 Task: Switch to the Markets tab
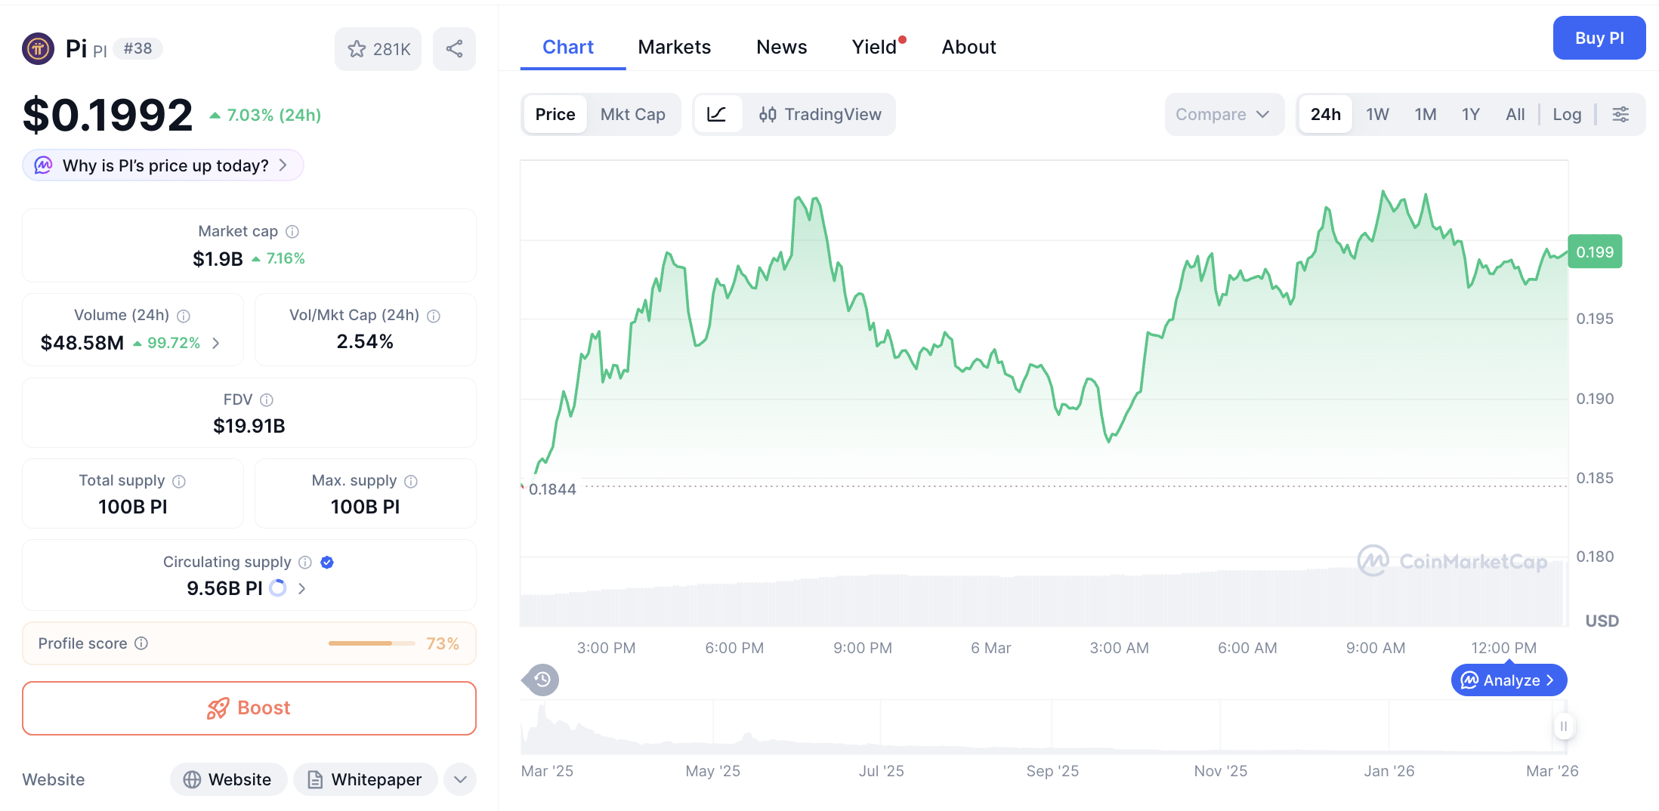coord(675,47)
